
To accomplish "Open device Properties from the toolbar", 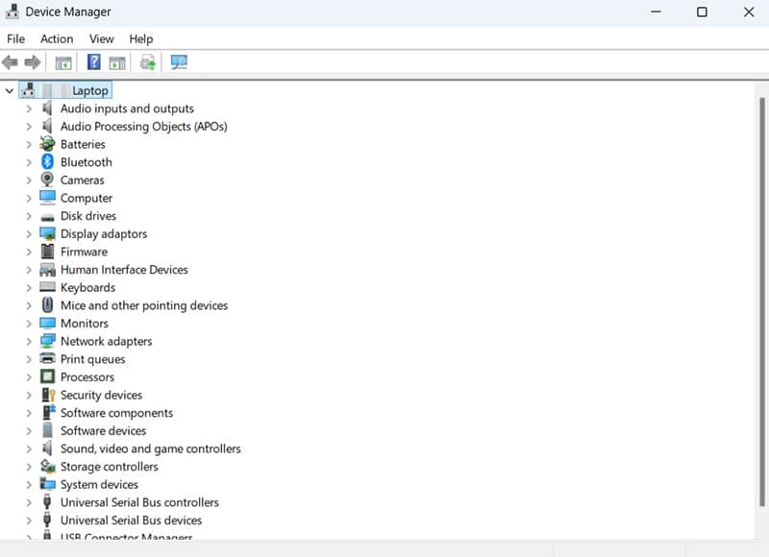I will click(x=115, y=61).
